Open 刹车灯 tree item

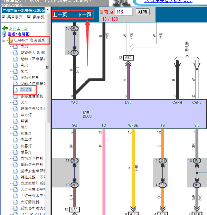pos(26,133)
